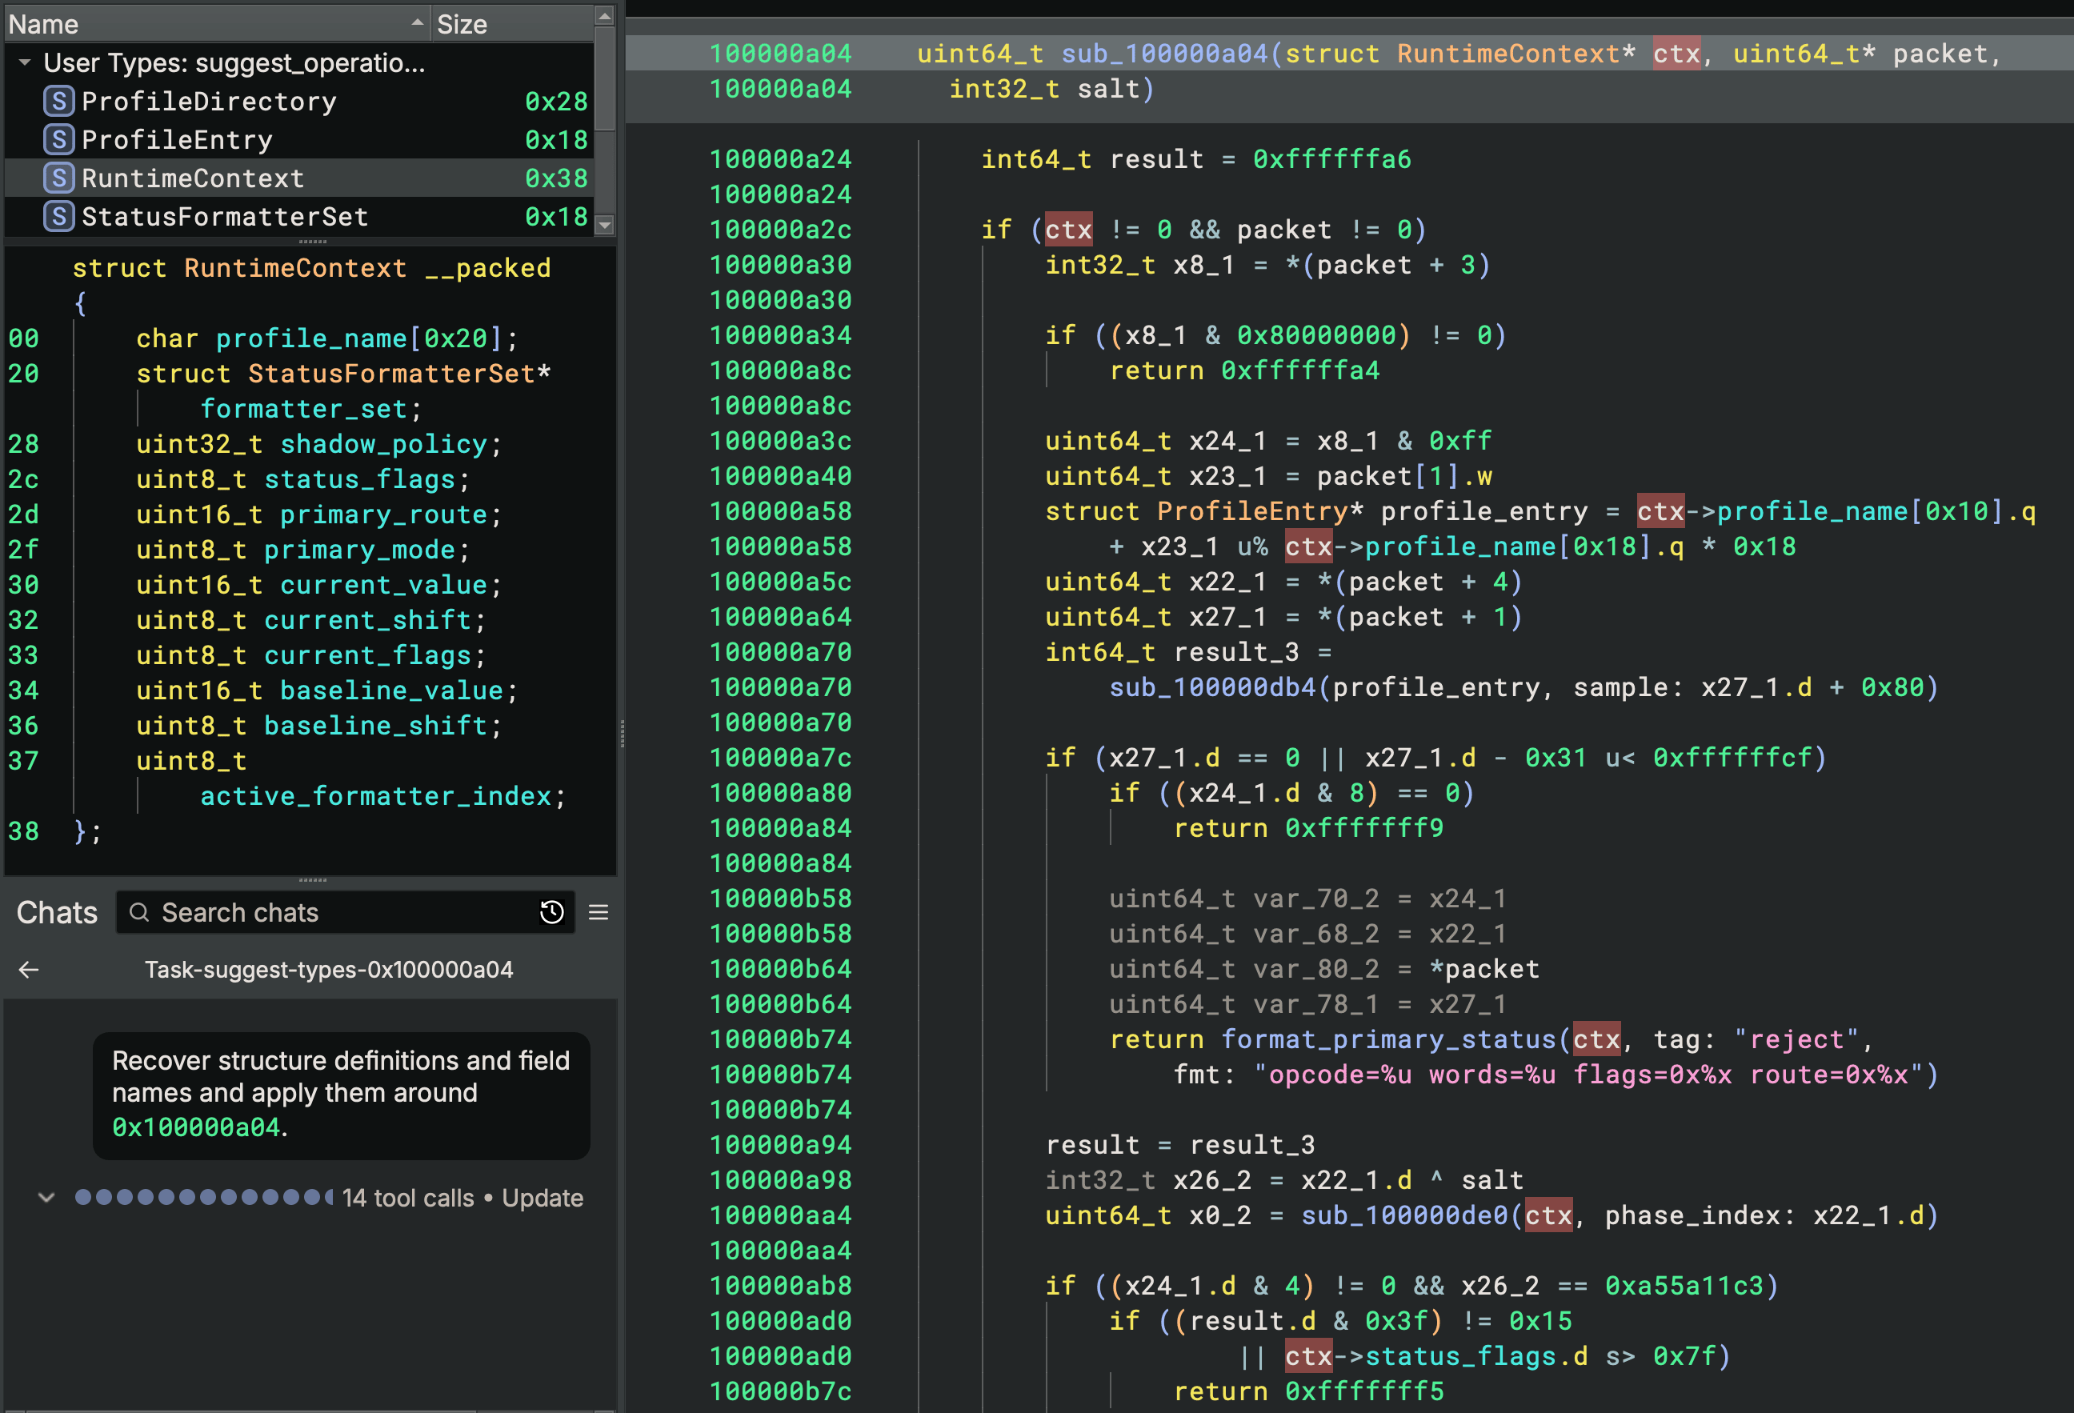Click the profile_entry variable declaration name

(x=1484, y=511)
